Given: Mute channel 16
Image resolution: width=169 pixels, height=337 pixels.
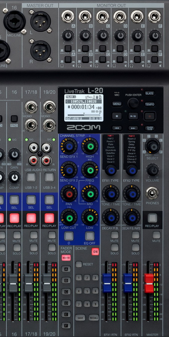Looking at the screenshot, I should click(17, 235).
